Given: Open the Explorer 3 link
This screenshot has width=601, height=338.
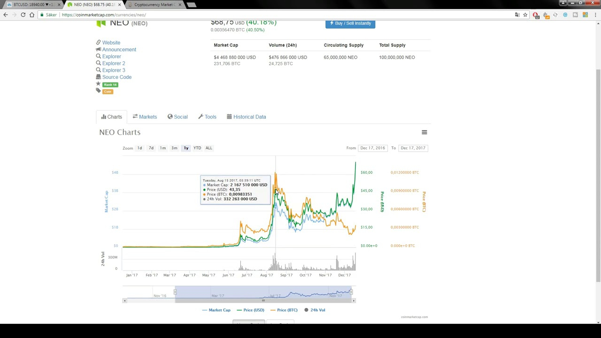Looking at the screenshot, I should tap(114, 70).
